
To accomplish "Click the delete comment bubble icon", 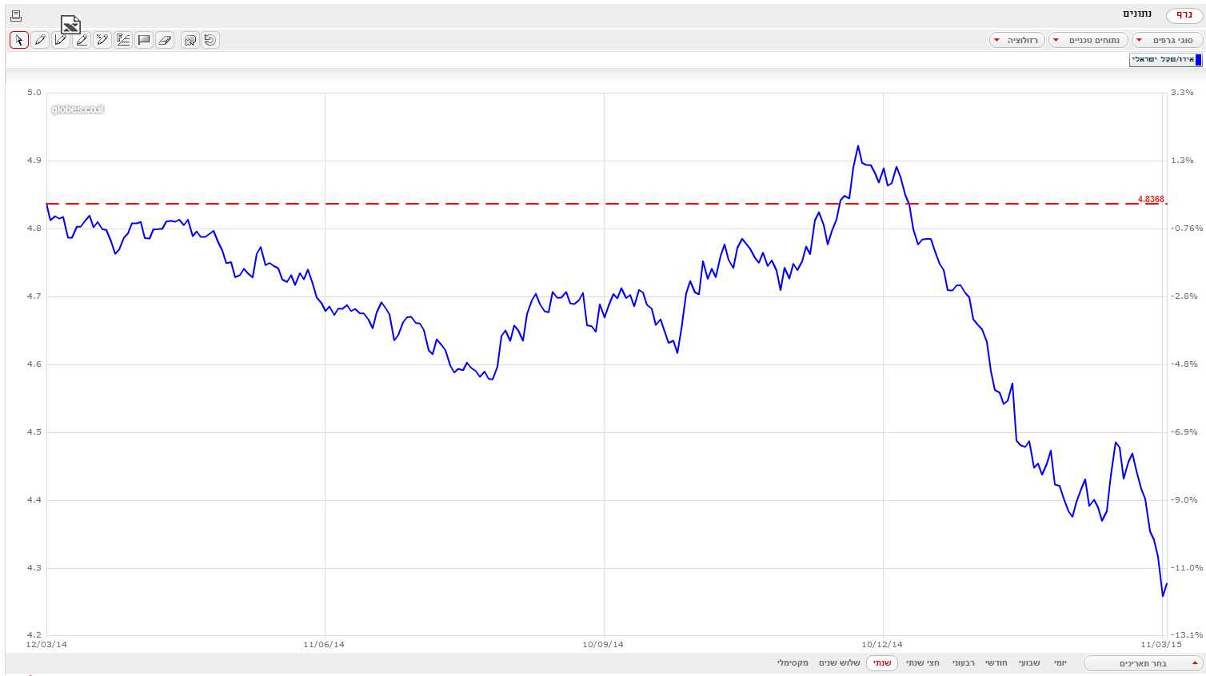I will [190, 40].
